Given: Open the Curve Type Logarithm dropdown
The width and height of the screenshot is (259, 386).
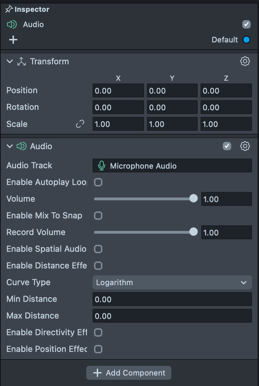Looking at the screenshot, I should tap(172, 282).
